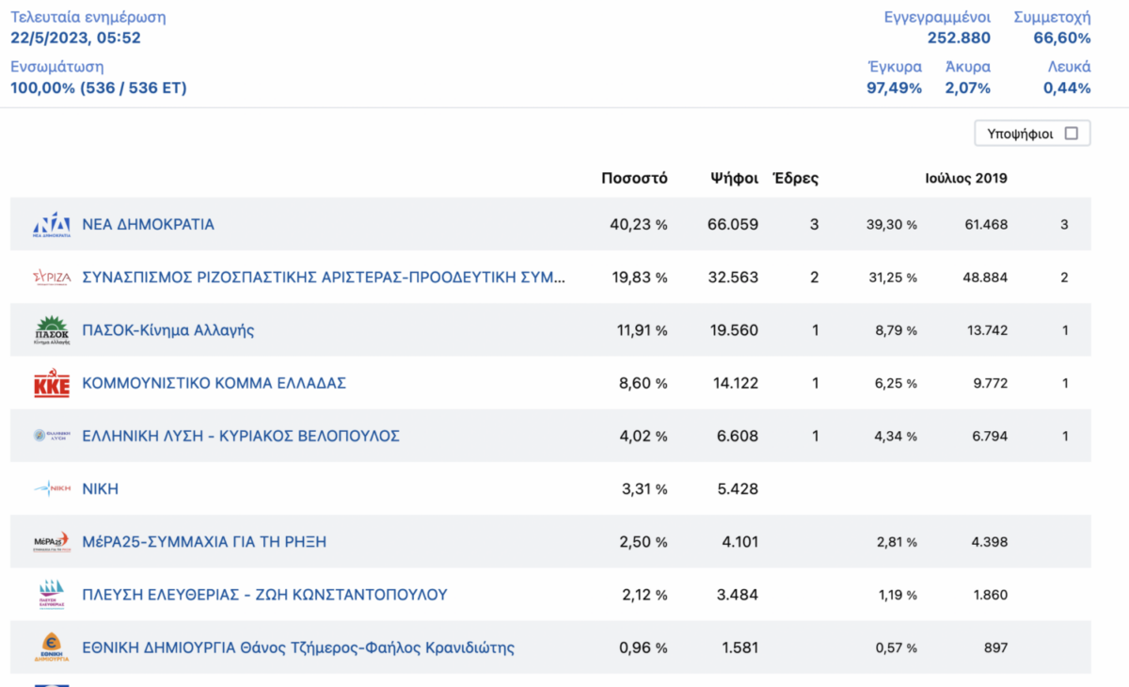Click the Άκυρα value 2,07%
The image size is (1129, 687).
tap(968, 88)
